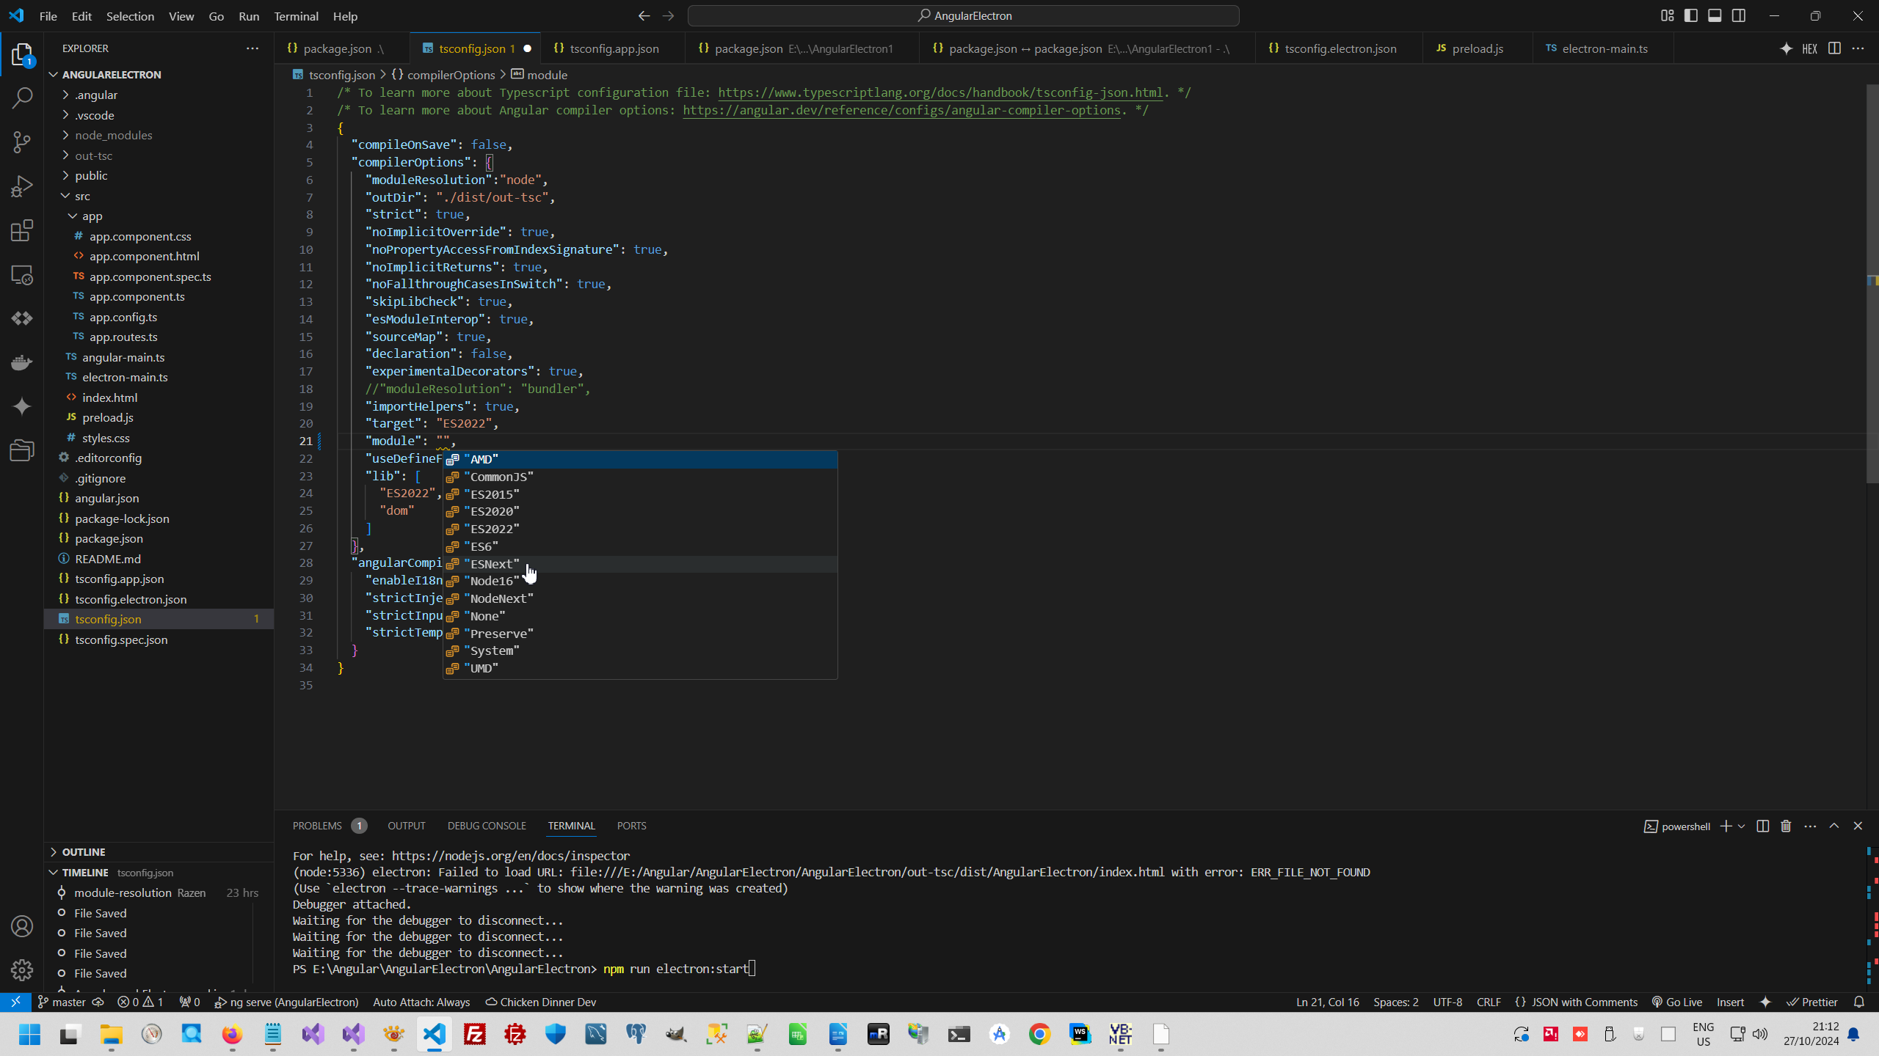Select "CommonJS" from the suggestion list
The image size is (1879, 1056).
(x=498, y=477)
